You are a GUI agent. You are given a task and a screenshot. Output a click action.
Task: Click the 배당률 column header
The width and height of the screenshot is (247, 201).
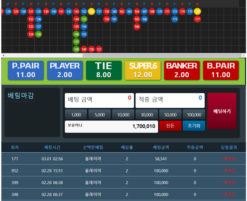[x=127, y=147]
